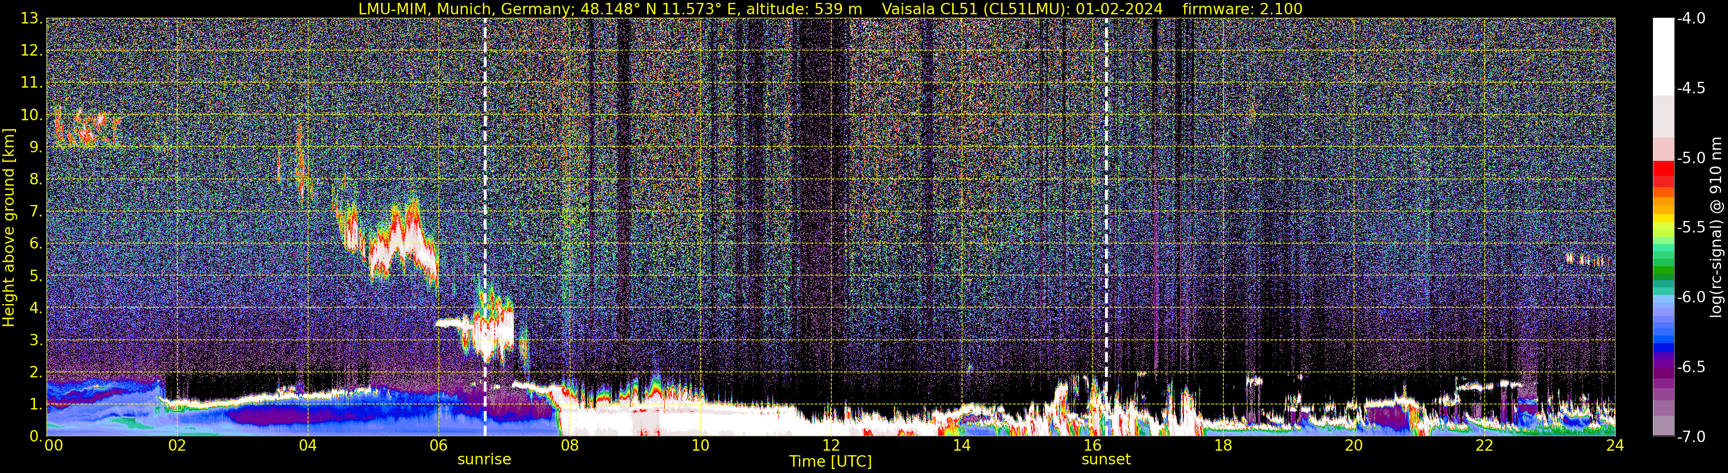1728x473 pixels.
Task: Click the y-axis tick label '9.'
Action: [x=36, y=147]
